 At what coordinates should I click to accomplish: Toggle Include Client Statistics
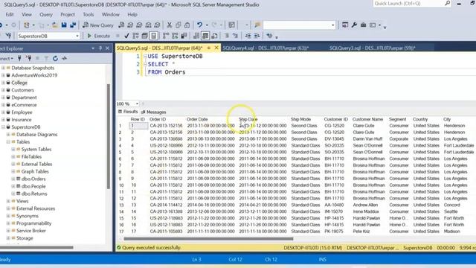point(184,36)
